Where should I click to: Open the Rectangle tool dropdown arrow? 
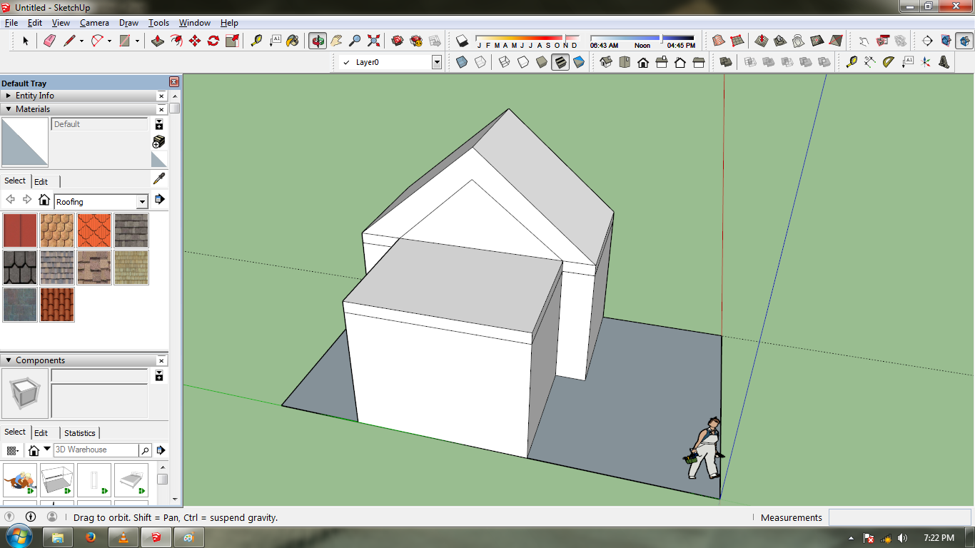[x=137, y=41]
